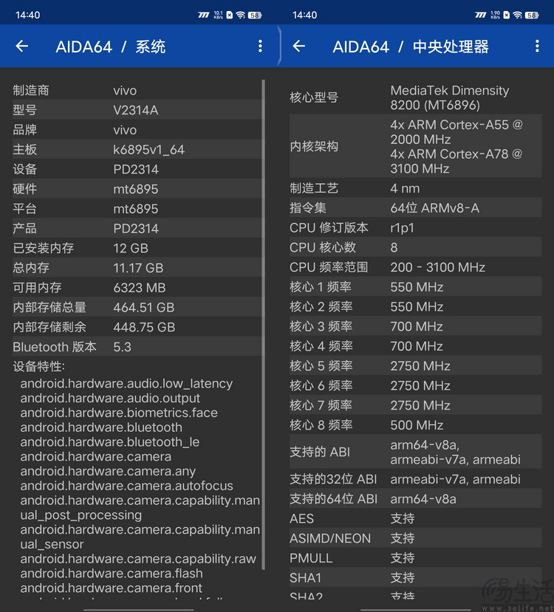Select 核心 8 频率 500 MHz row
This screenshot has height=612, width=554.
tap(416, 424)
